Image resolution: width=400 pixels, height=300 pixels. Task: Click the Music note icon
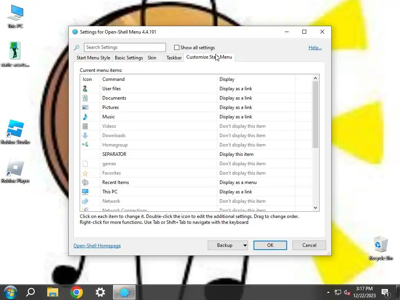pos(85,117)
